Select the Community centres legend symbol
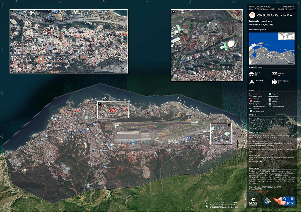 [x=270, y=106]
